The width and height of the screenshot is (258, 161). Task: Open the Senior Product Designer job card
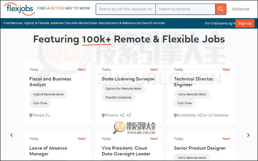click(200, 148)
